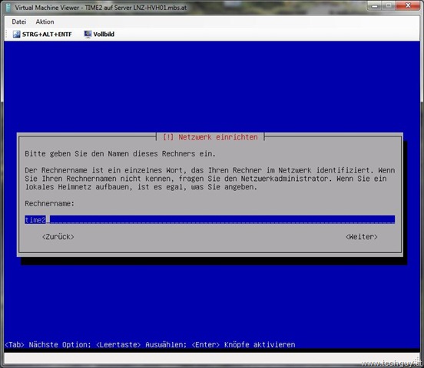Click the STRG+ALT+ENTF keyboard icon
Screen dimensions: 424x368
pyautogui.click(x=16, y=34)
